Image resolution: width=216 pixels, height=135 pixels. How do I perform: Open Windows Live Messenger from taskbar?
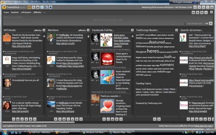[x=94, y=133]
